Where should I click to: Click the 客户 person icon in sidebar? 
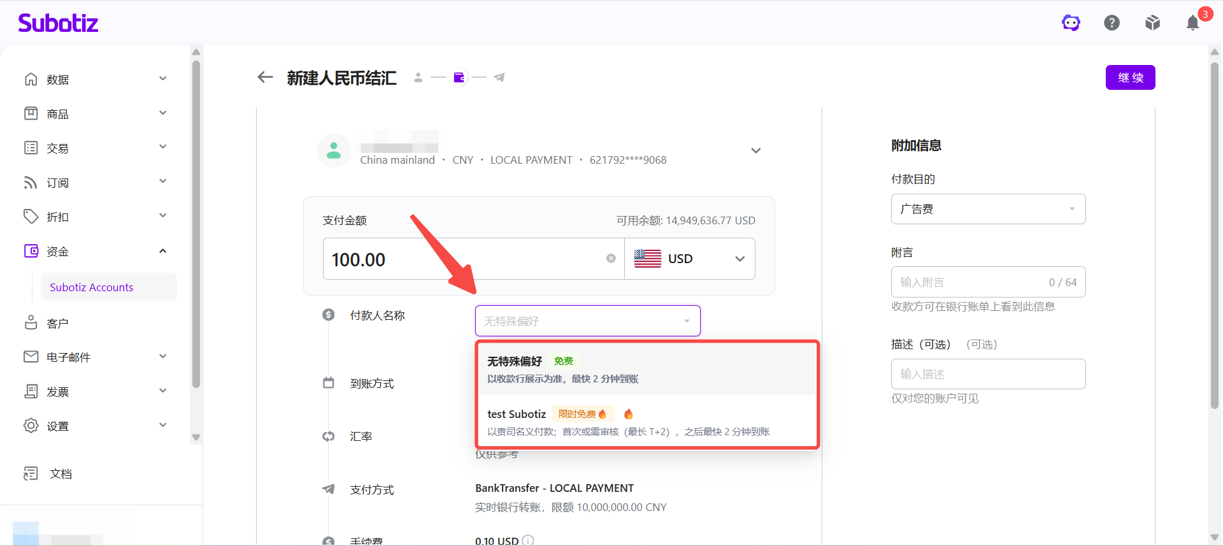(31, 322)
